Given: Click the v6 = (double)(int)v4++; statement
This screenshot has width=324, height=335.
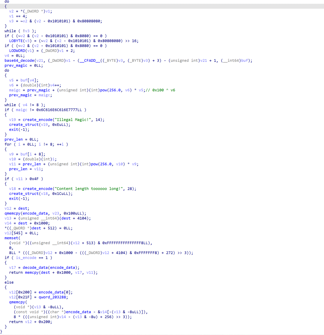Looking at the screenshot, I should click(35, 85).
